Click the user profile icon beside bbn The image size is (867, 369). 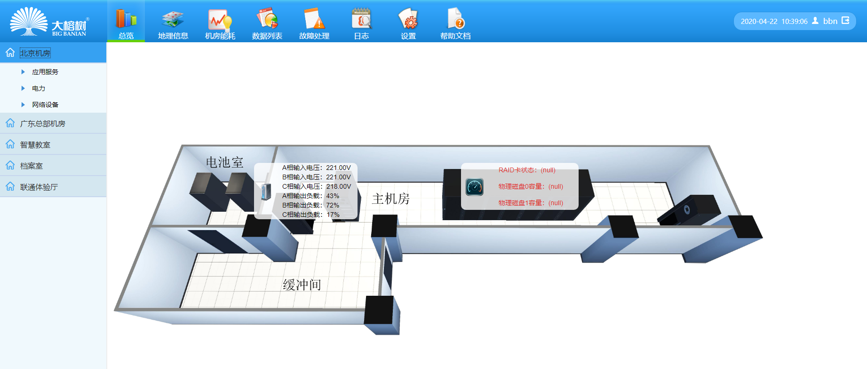[815, 21]
